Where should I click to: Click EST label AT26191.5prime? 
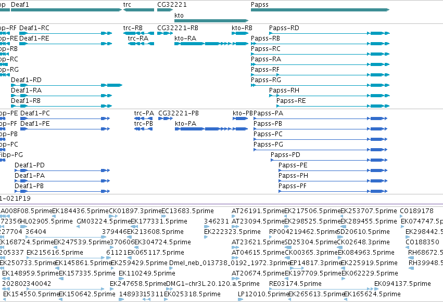[x=258, y=211]
